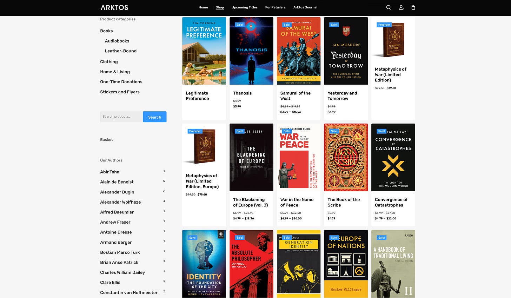The height and width of the screenshot is (298, 511).
Task: Filter by author Bostian Marco Turk
Action: (x=120, y=252)
